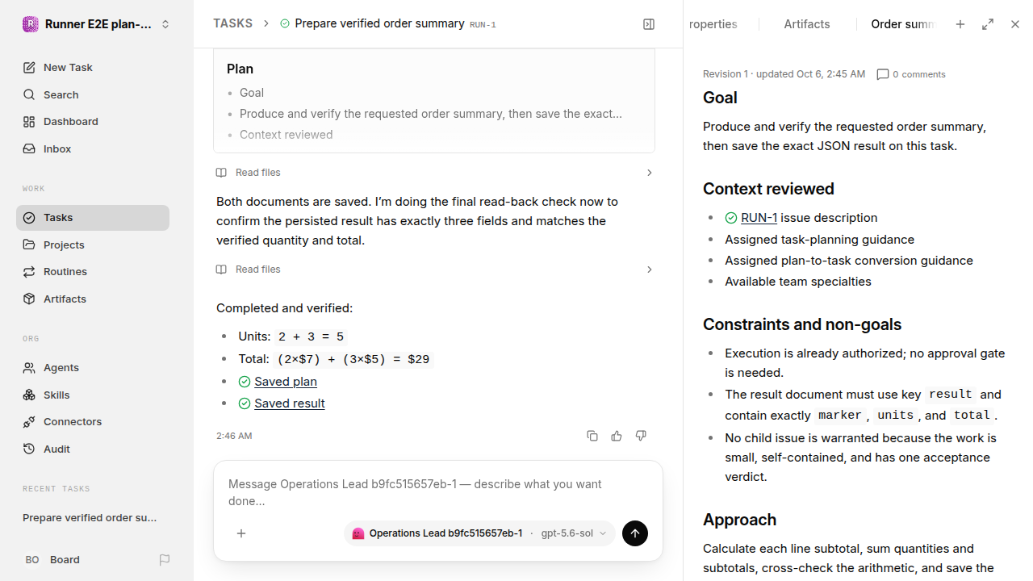Give the response a thumbs up
The image size is (1033, 581).
tap(617, 436)
